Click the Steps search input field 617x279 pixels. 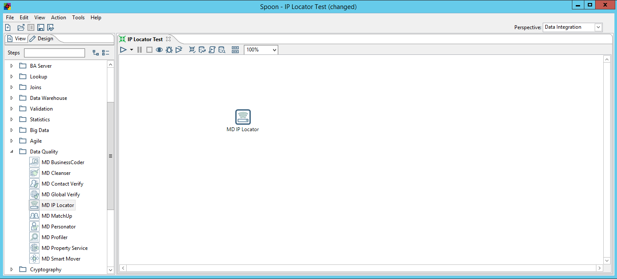(55, 53)
